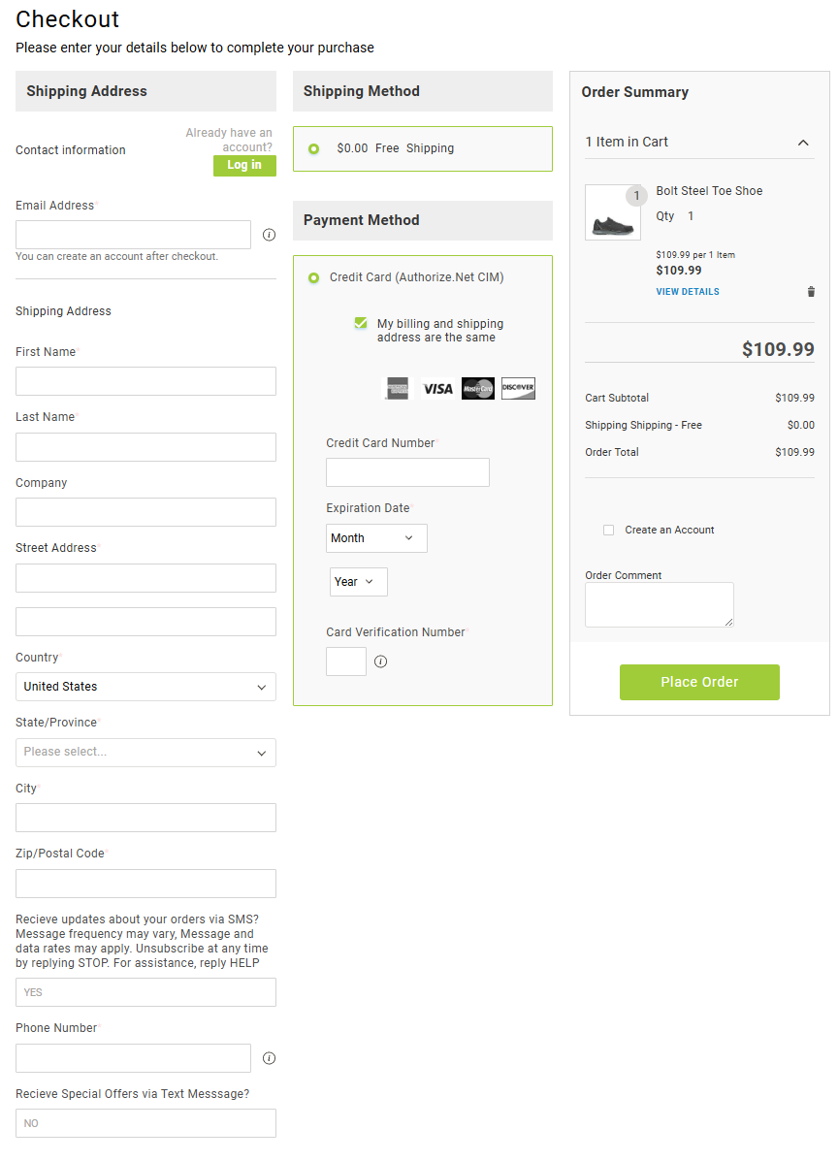Click the Bolt Steel Toe Shoe thumbnail
Viewport: 838px width, 1161px height.
click(x=613, y=212)
